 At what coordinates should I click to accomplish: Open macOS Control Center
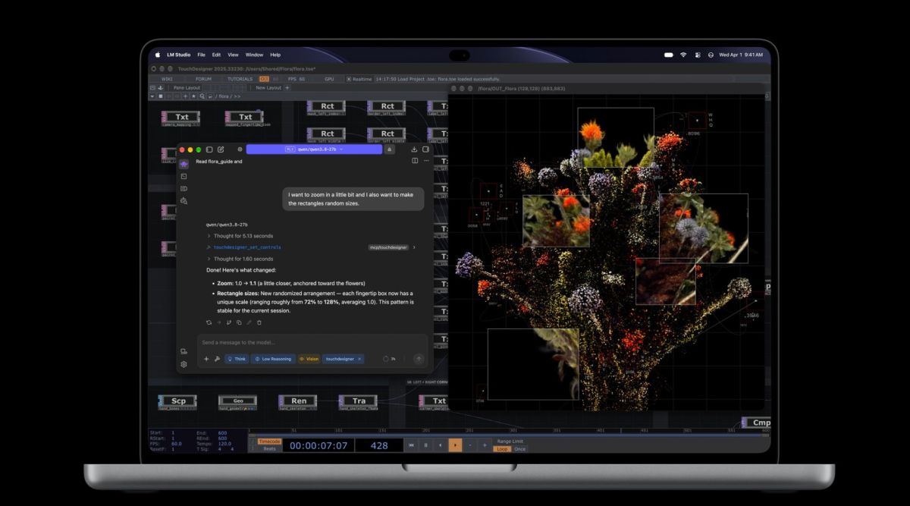[697, 55]
